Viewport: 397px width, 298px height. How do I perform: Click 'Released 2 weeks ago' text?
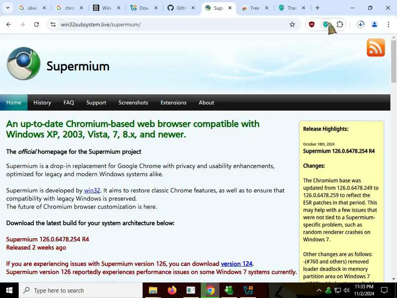[36, 248]
